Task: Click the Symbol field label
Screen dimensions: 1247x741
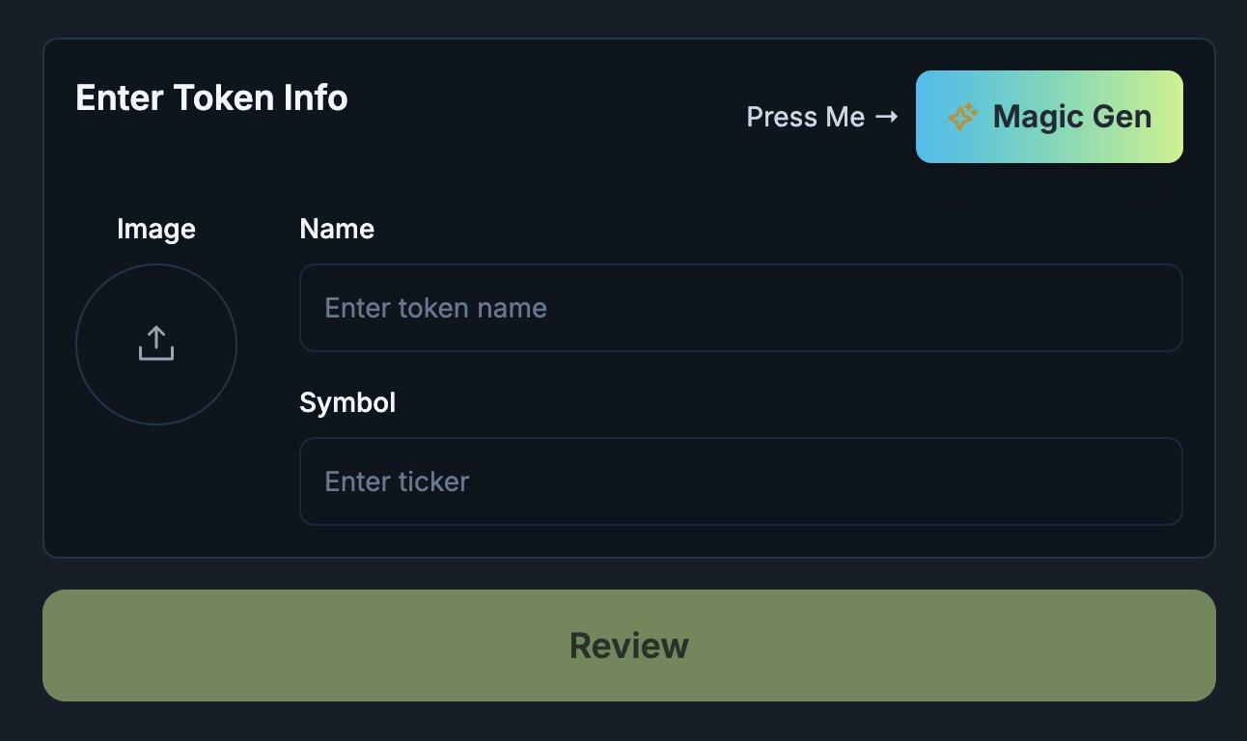Action: coord(347,402)
